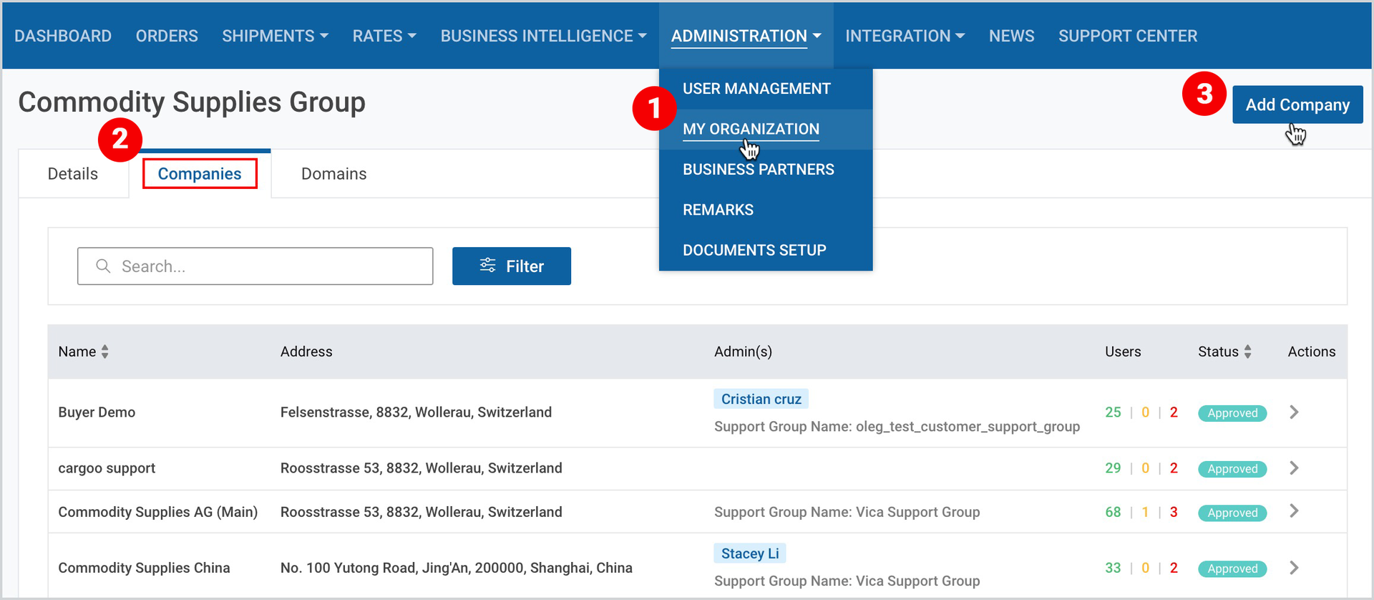Expand the Business Intelligence menu

click(543, 36)
